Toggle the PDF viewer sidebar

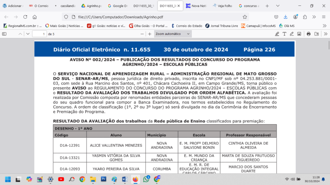click(4, 34)
